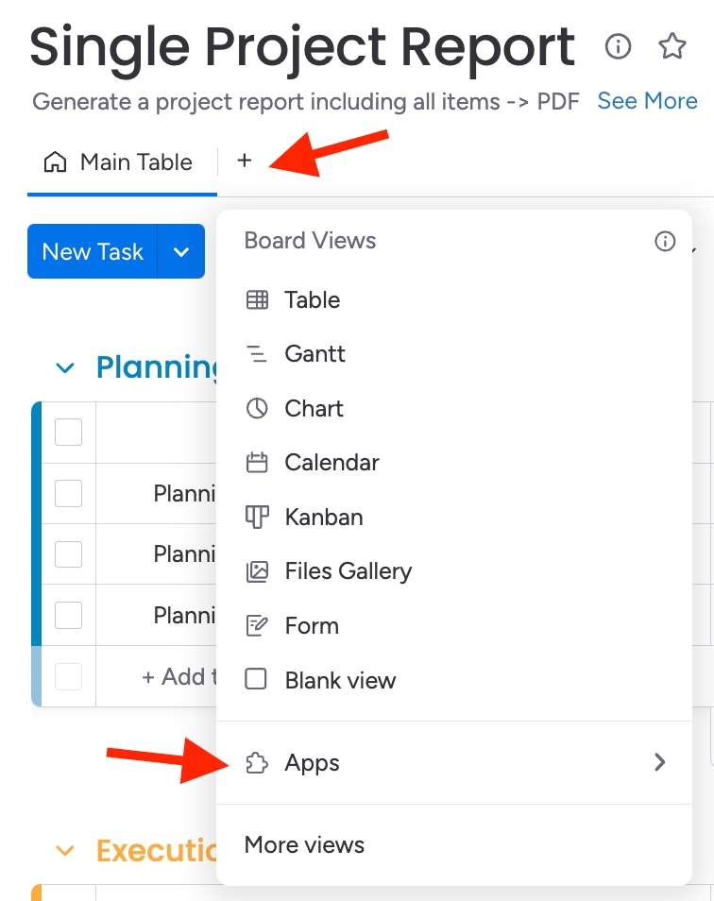Image resolution: width=714 pixels, height=901 pixels.
Task: Open the New Task dropdown arrow
Action: [181, 252]
